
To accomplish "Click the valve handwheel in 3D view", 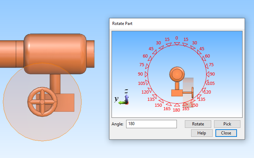I will (42, 102).
